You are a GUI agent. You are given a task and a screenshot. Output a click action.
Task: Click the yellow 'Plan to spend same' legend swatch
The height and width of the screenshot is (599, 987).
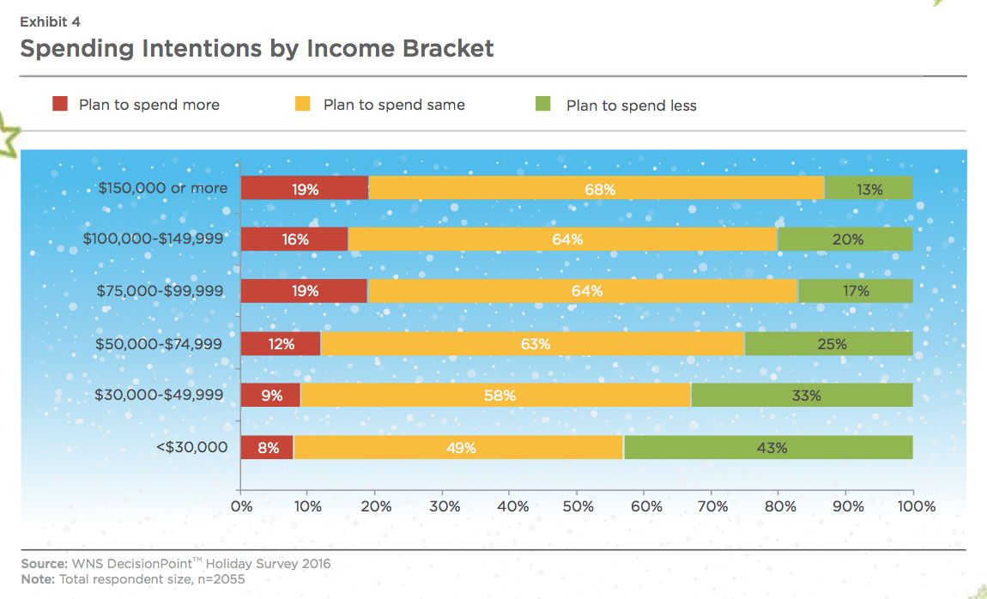click(303, 104)
